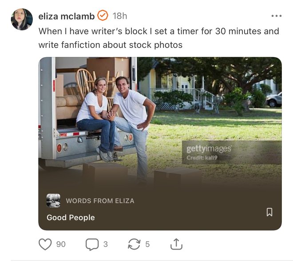Image resolution: width=293 pixels, height=266 pixels.
Task: Click the eliza mclamb author name
Action: 66,16
